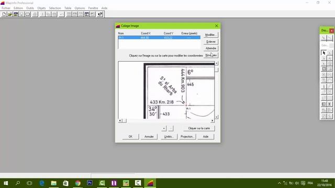
Task: Close the Tools palette panel
Action: pyautogui.click(x=331, y=31)
